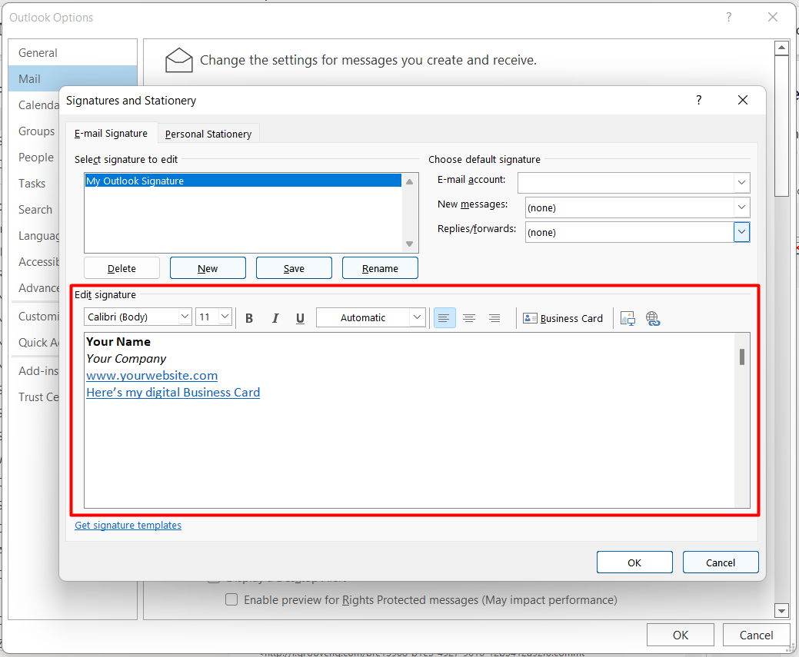
Task: Align signature text left
Action: pyautogui.click(x=444, y=318)
